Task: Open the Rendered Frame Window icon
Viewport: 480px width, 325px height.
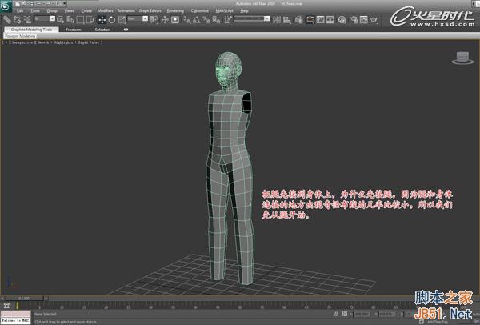Action: point(364,20)
